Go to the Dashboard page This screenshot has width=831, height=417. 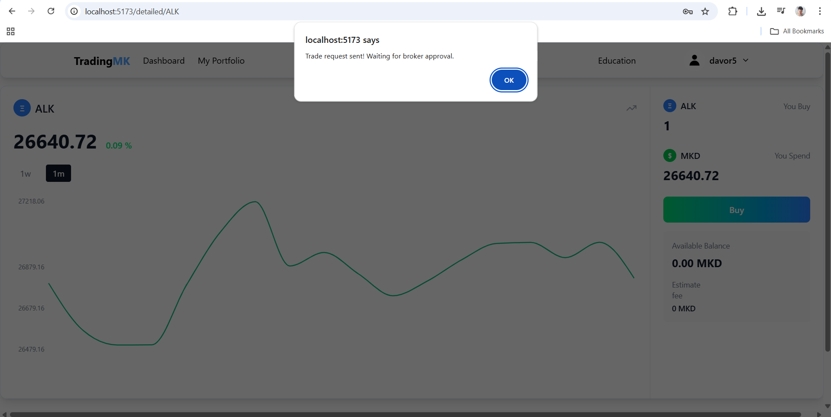pyautogui.click(x=164, y=61)
